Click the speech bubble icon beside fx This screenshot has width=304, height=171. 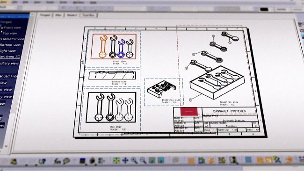(x=66, y=161)
